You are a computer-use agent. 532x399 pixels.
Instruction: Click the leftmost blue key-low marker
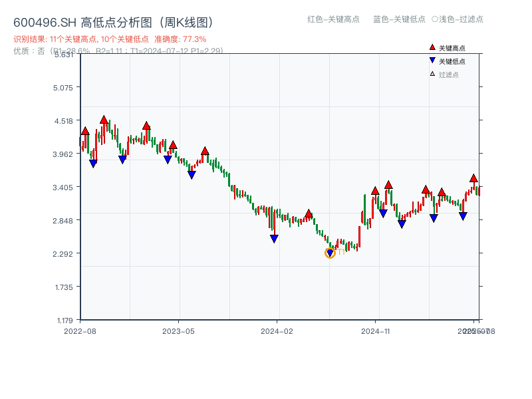(x=93, y=164)
